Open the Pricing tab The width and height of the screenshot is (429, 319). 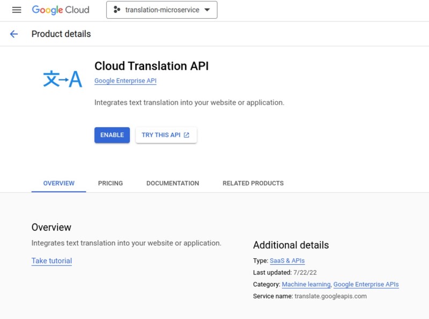coord(110,183)
